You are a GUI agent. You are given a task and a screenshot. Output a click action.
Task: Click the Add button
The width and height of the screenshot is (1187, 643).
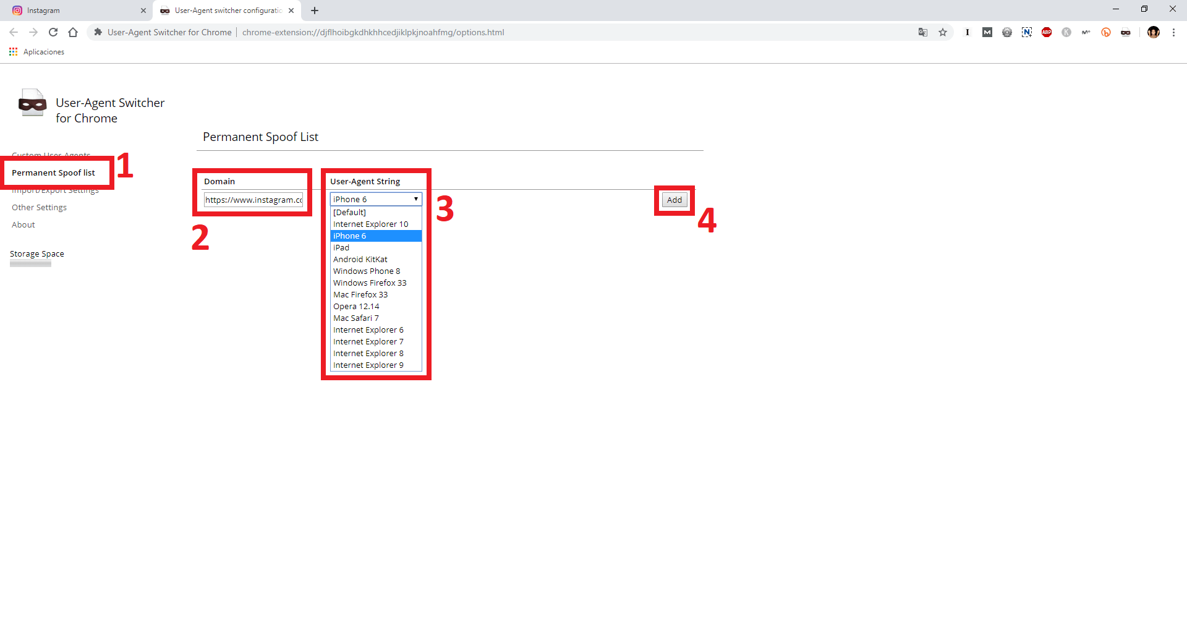pos(674,200)
